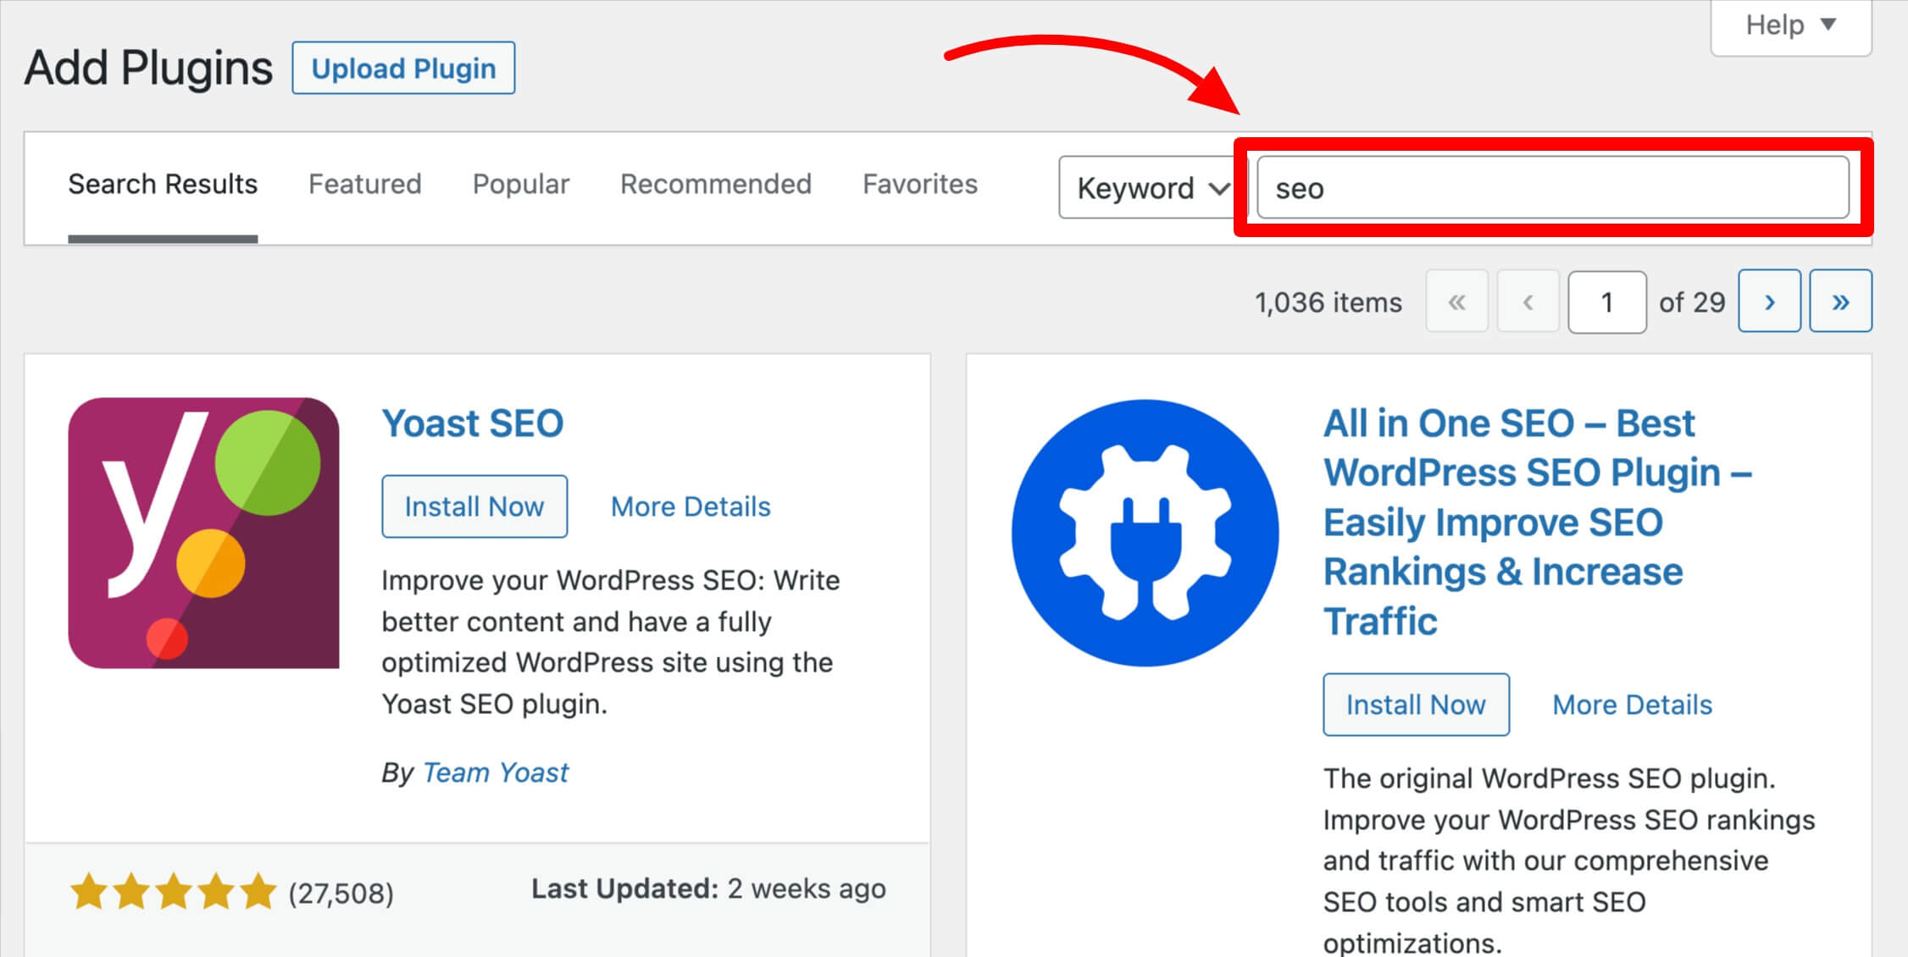Screen dimensions: 1908x957
Task: Click the Upload Plugin button
Action: click(x=403, y=68)
